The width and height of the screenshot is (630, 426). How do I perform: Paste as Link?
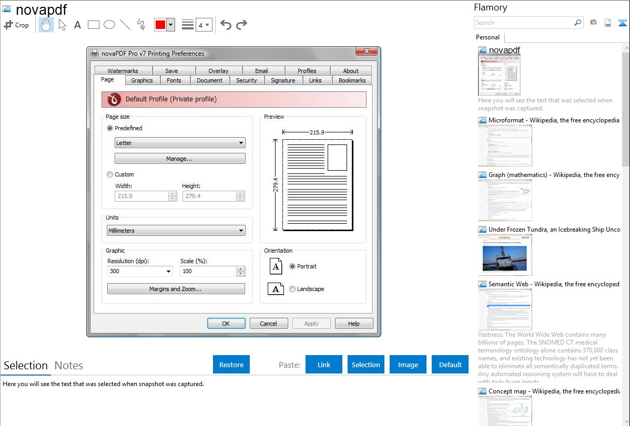[x=324, y=365]
